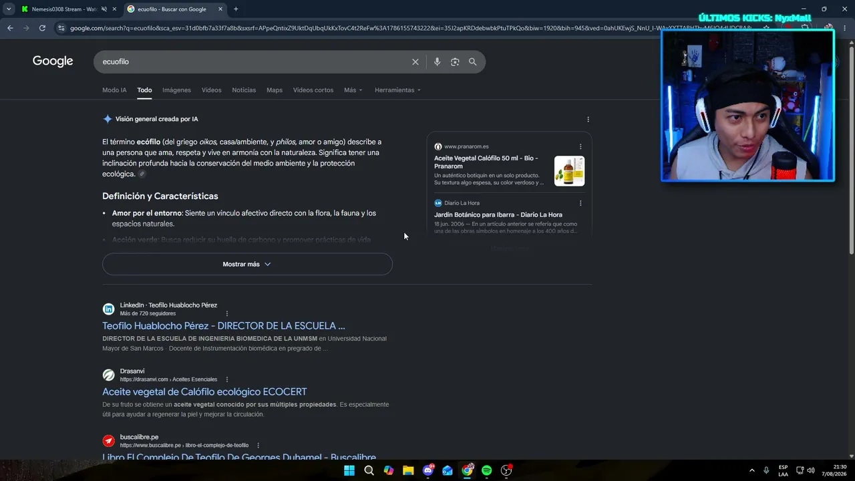855x481 pixels.
Task: Go back using the browser back arrow
Action: pyautogui.click(x=10, y=28)
